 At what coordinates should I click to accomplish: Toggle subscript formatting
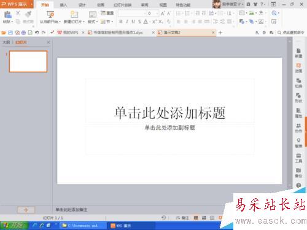161,21
